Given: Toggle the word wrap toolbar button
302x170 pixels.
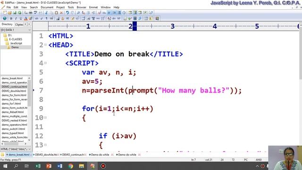Looking at the screenshot, I should point(109,13).
